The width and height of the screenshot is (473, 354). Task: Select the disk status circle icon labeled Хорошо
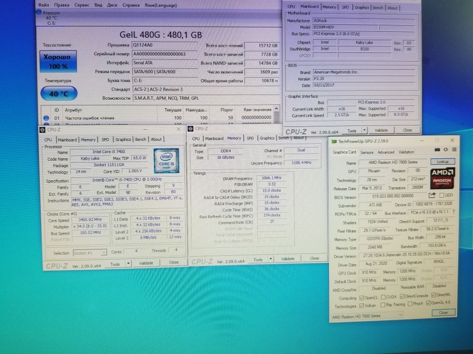[x=38, y=12]
